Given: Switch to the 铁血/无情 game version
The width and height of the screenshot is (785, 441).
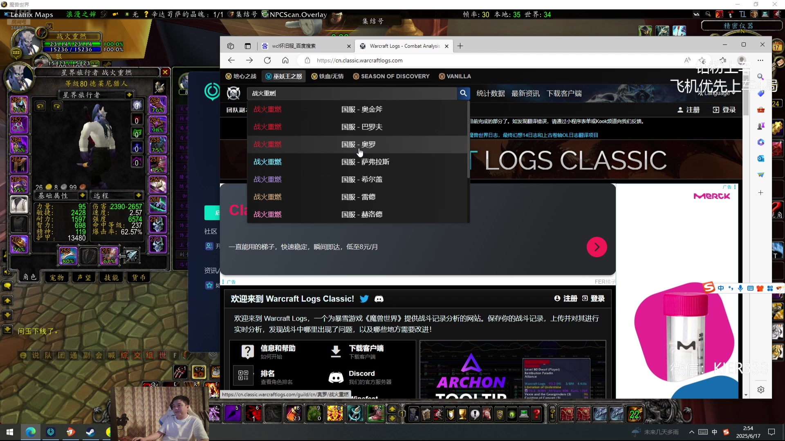Looking at the screenshot, I should tap(327, 76).
